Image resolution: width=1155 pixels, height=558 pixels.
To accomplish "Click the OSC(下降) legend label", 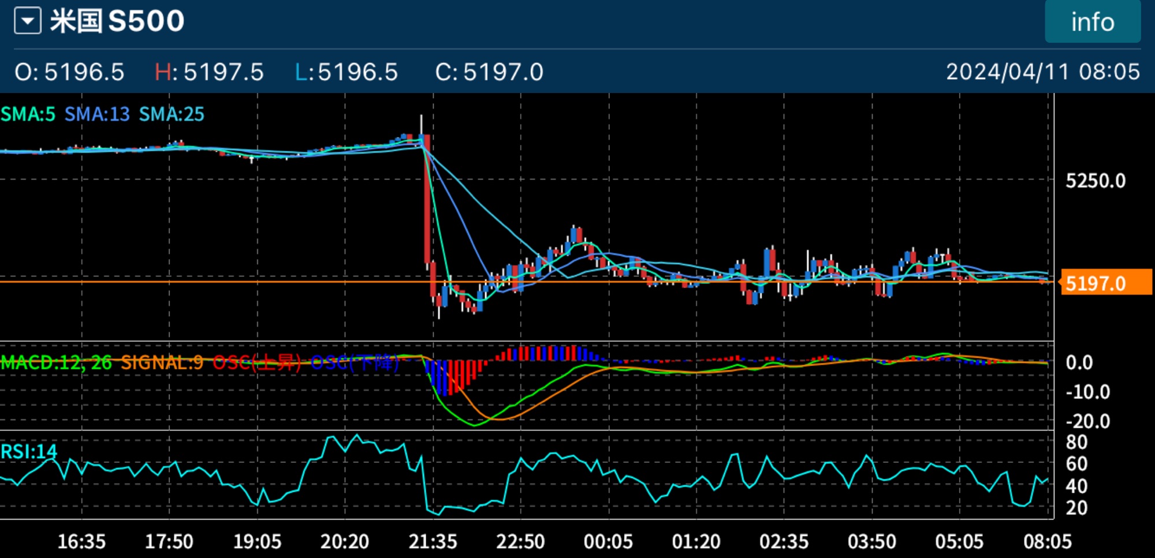I will [x=355, y=362].
